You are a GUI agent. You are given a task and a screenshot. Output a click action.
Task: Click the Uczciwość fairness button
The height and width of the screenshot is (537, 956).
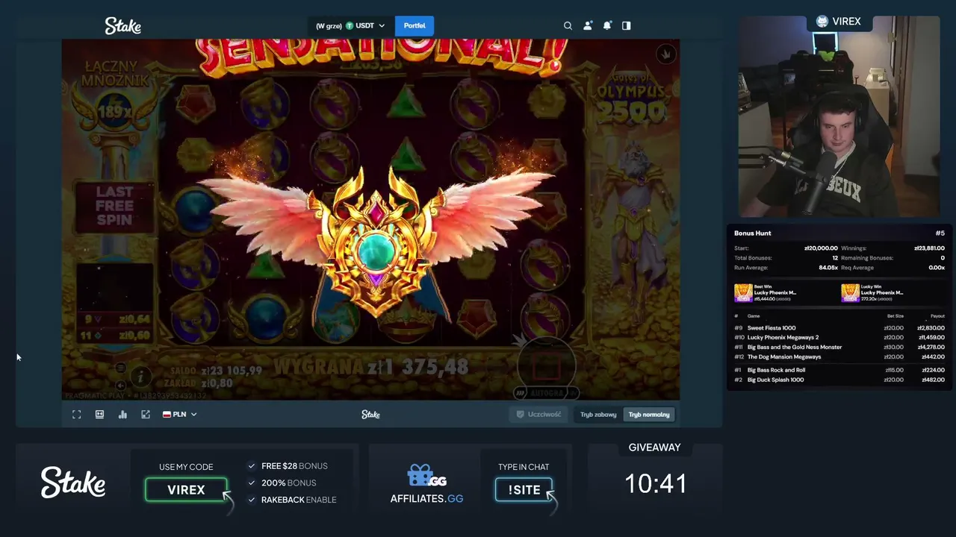click(539, 414)
